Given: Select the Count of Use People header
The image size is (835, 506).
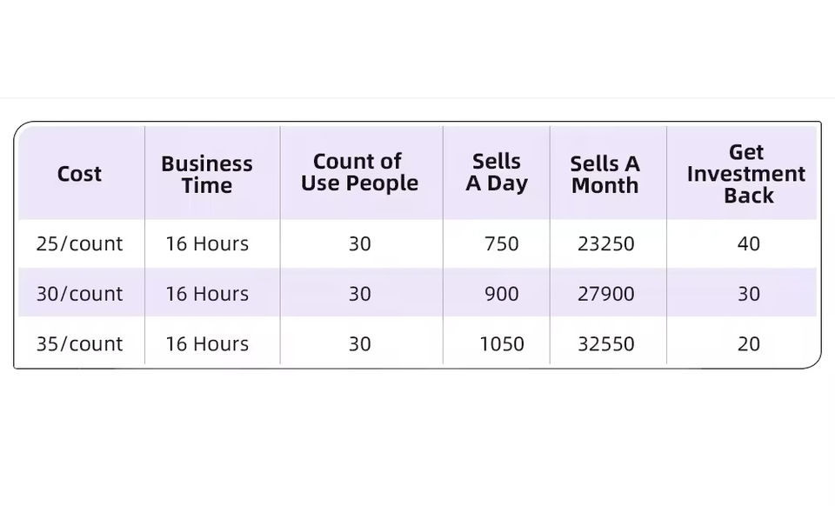Looking at the screenshot, I should (359, 172).
